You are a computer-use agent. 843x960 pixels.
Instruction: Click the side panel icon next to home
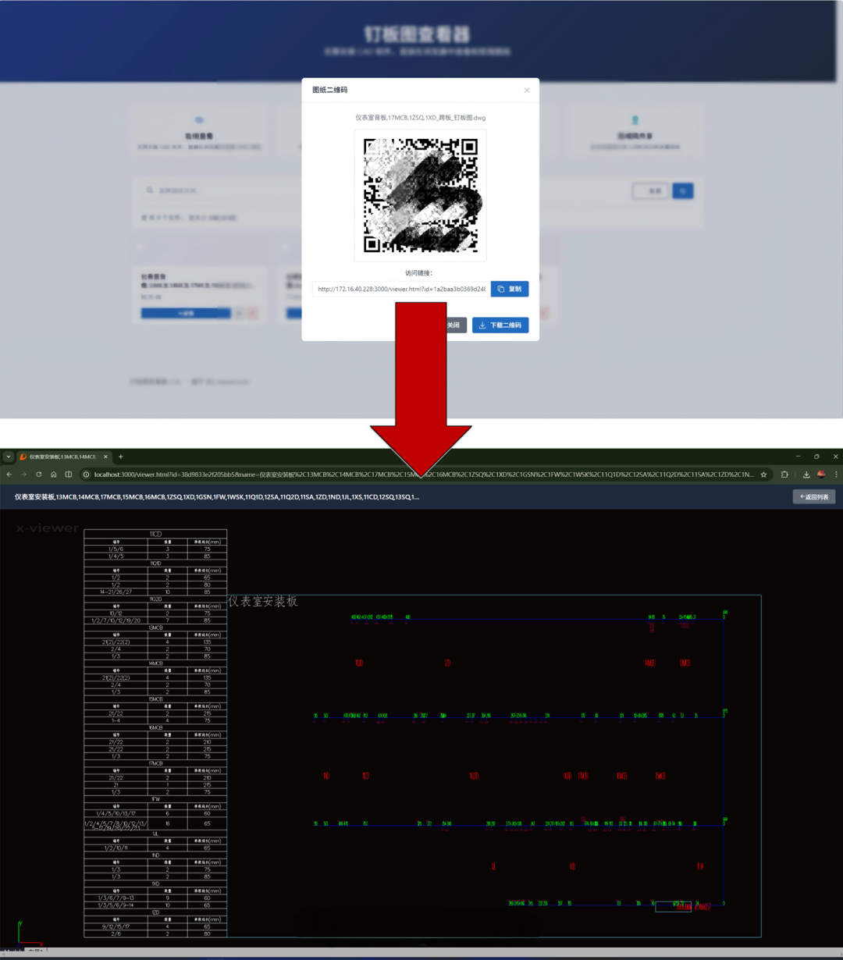pos(69,474)
